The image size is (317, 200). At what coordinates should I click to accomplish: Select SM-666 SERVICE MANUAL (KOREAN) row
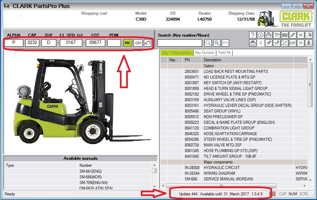[234, 179]
